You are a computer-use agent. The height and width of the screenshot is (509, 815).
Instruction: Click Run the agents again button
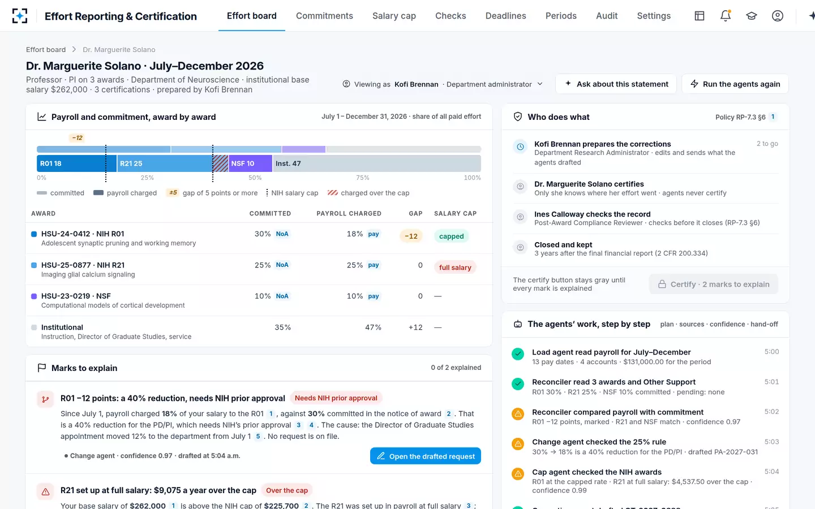735,84
